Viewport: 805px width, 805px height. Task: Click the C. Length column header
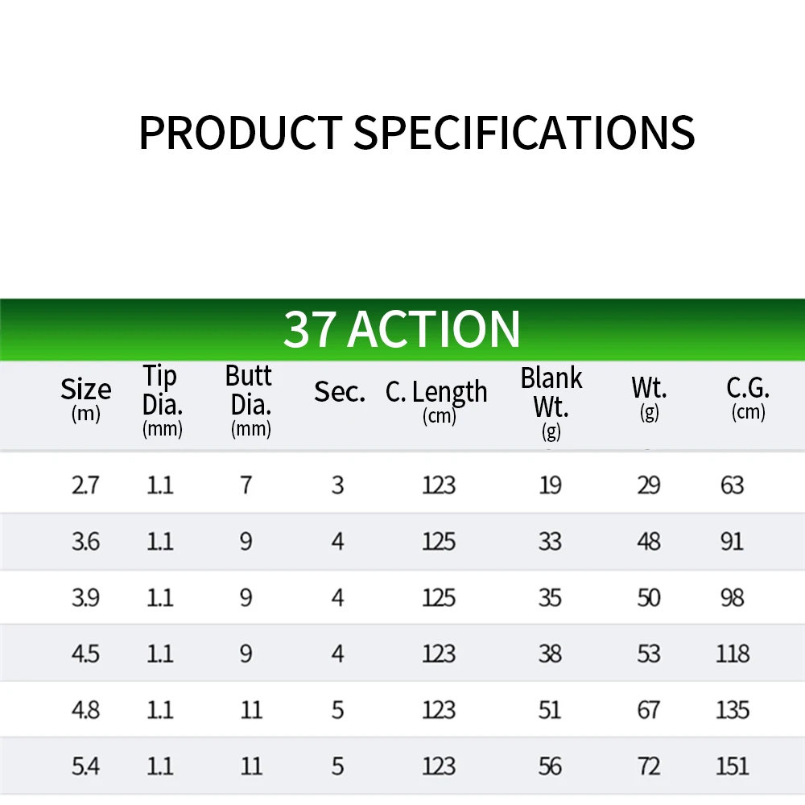[436, 401]
